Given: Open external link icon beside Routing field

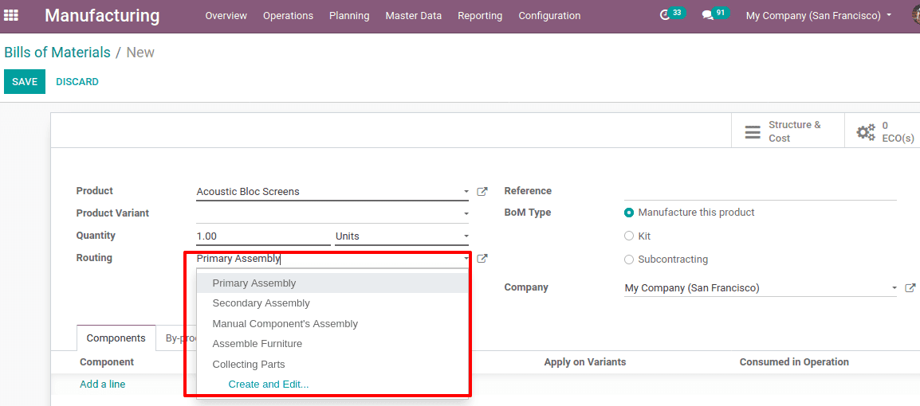Looking at the screenshot, I should 482,259.
